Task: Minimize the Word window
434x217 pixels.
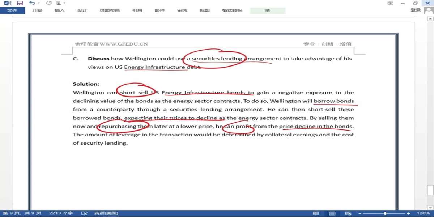Action: click(403, 3)
